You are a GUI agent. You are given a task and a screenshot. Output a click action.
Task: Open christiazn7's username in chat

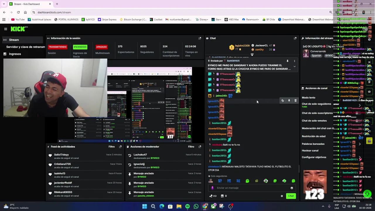click(x=214, y=166)
